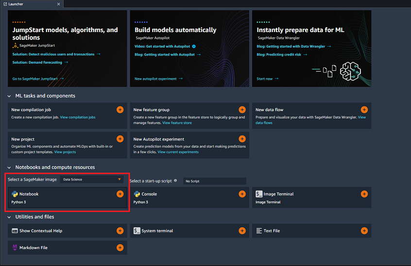The width and height of the screenshot is (411, 266).
Task: Open the start-up script No Script dropdown
Action: [x=214, y=181]
